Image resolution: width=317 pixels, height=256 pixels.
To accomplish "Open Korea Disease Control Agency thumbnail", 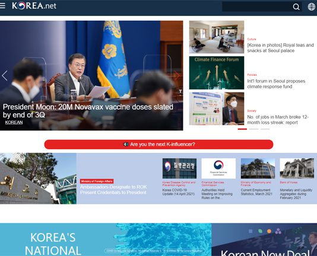I will 179,168.
